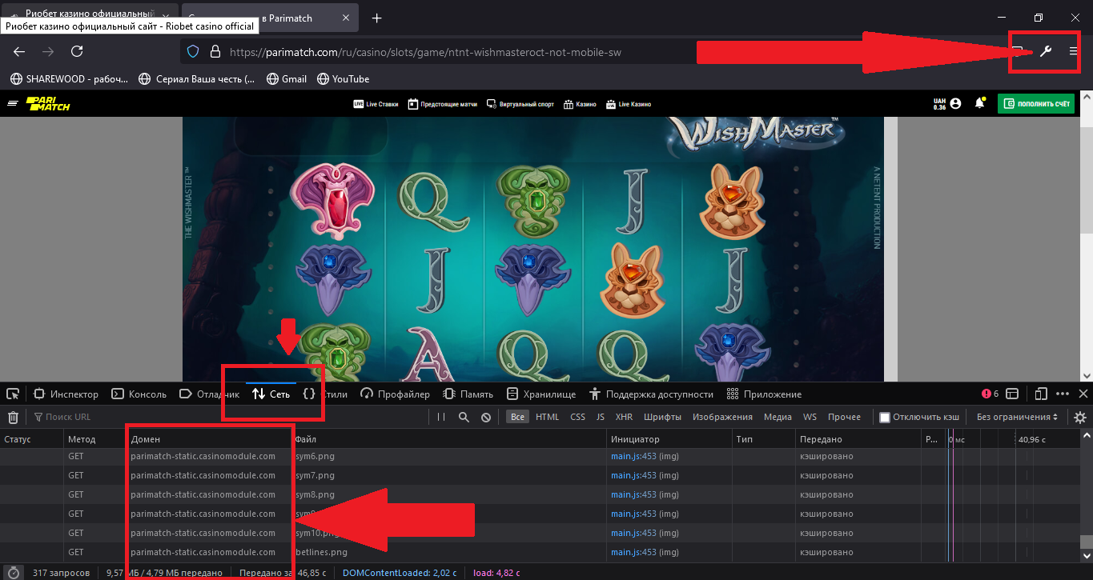Screen dimensions: 1093x580
Task: Switch to the 'Хранилище' tab
Action: pyautogui.click(x=542, y=394)
